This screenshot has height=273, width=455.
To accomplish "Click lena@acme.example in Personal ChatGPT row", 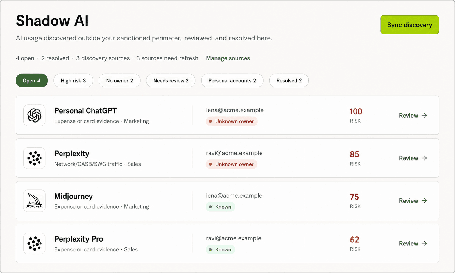I will click(x=235, y=110).
